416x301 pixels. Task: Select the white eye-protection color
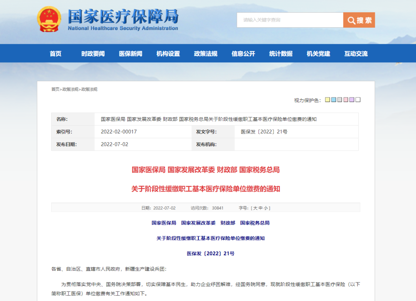(358, 100)
